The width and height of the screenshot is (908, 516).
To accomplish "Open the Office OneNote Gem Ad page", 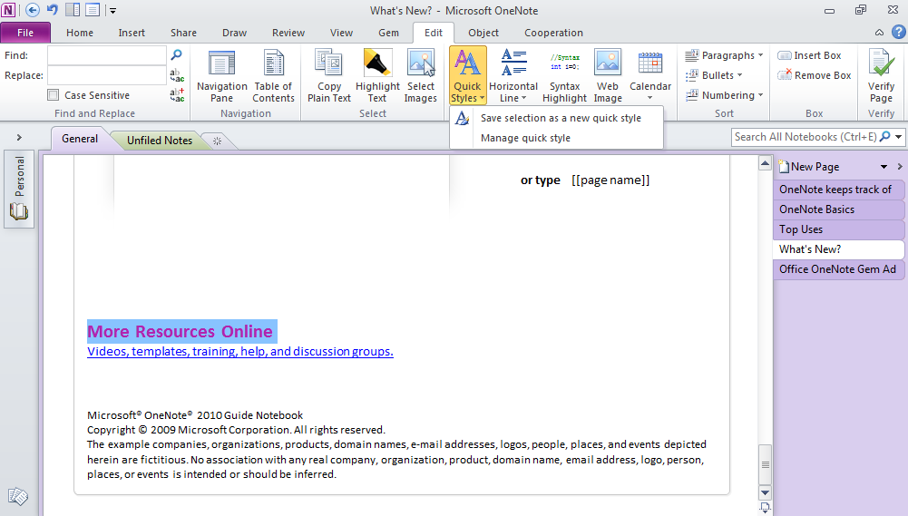I will point(838,269).
